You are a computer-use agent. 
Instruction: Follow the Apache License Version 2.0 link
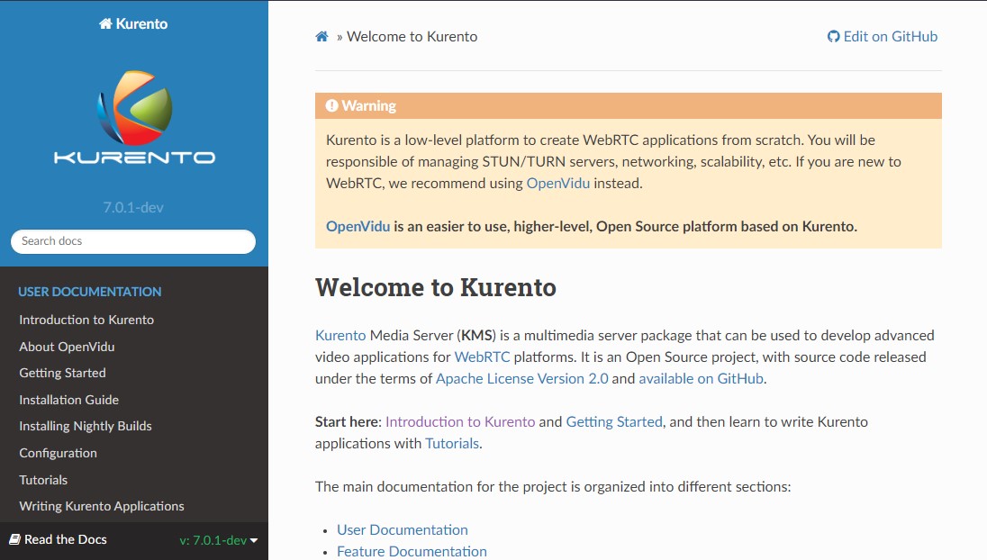(521, 379)
